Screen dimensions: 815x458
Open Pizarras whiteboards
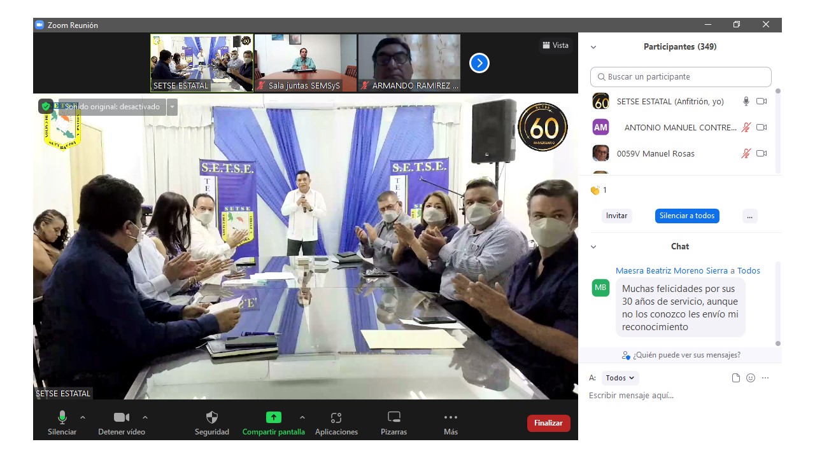[394, 423]
